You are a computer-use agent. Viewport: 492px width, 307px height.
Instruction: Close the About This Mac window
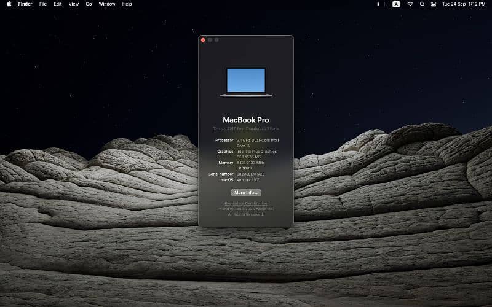pos(203,40)
